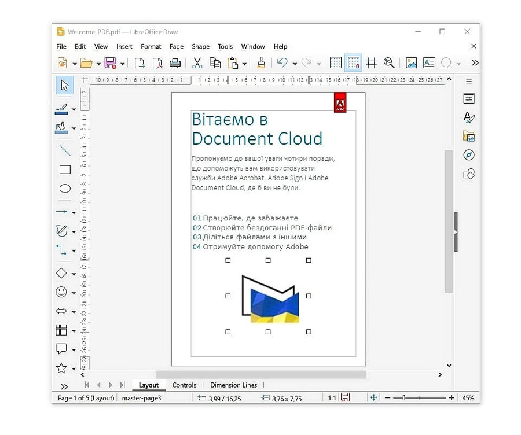The image size is (521, 435).
Task: Open the Tools menu
Action: click(x=225, y=47)
